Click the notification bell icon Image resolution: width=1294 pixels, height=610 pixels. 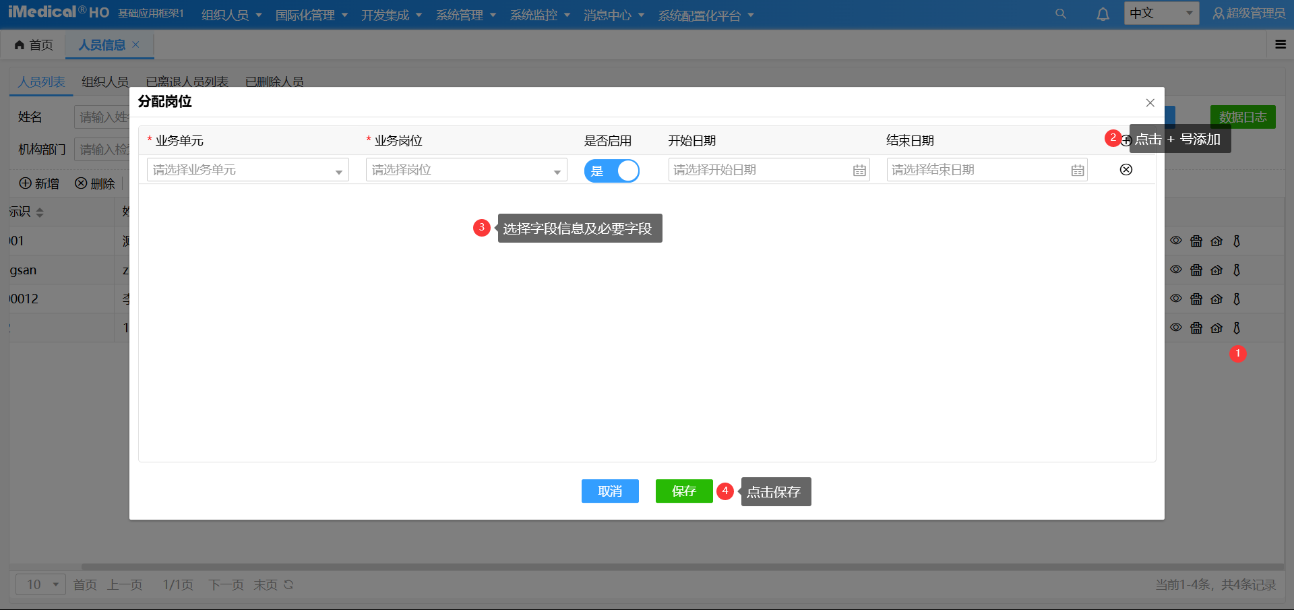(1103, 14)
